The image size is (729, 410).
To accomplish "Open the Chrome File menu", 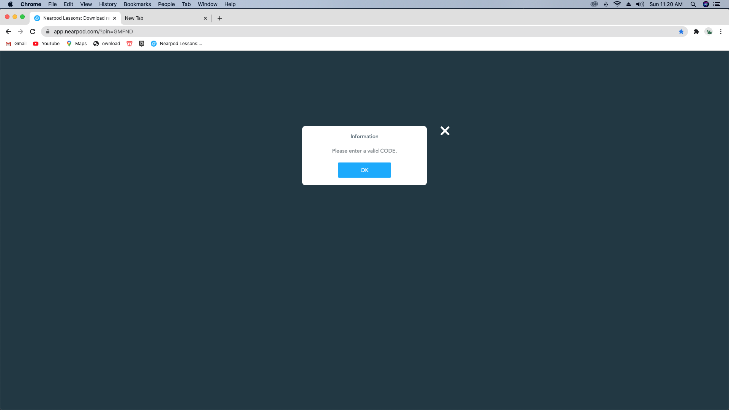I will tap(52, 4).
